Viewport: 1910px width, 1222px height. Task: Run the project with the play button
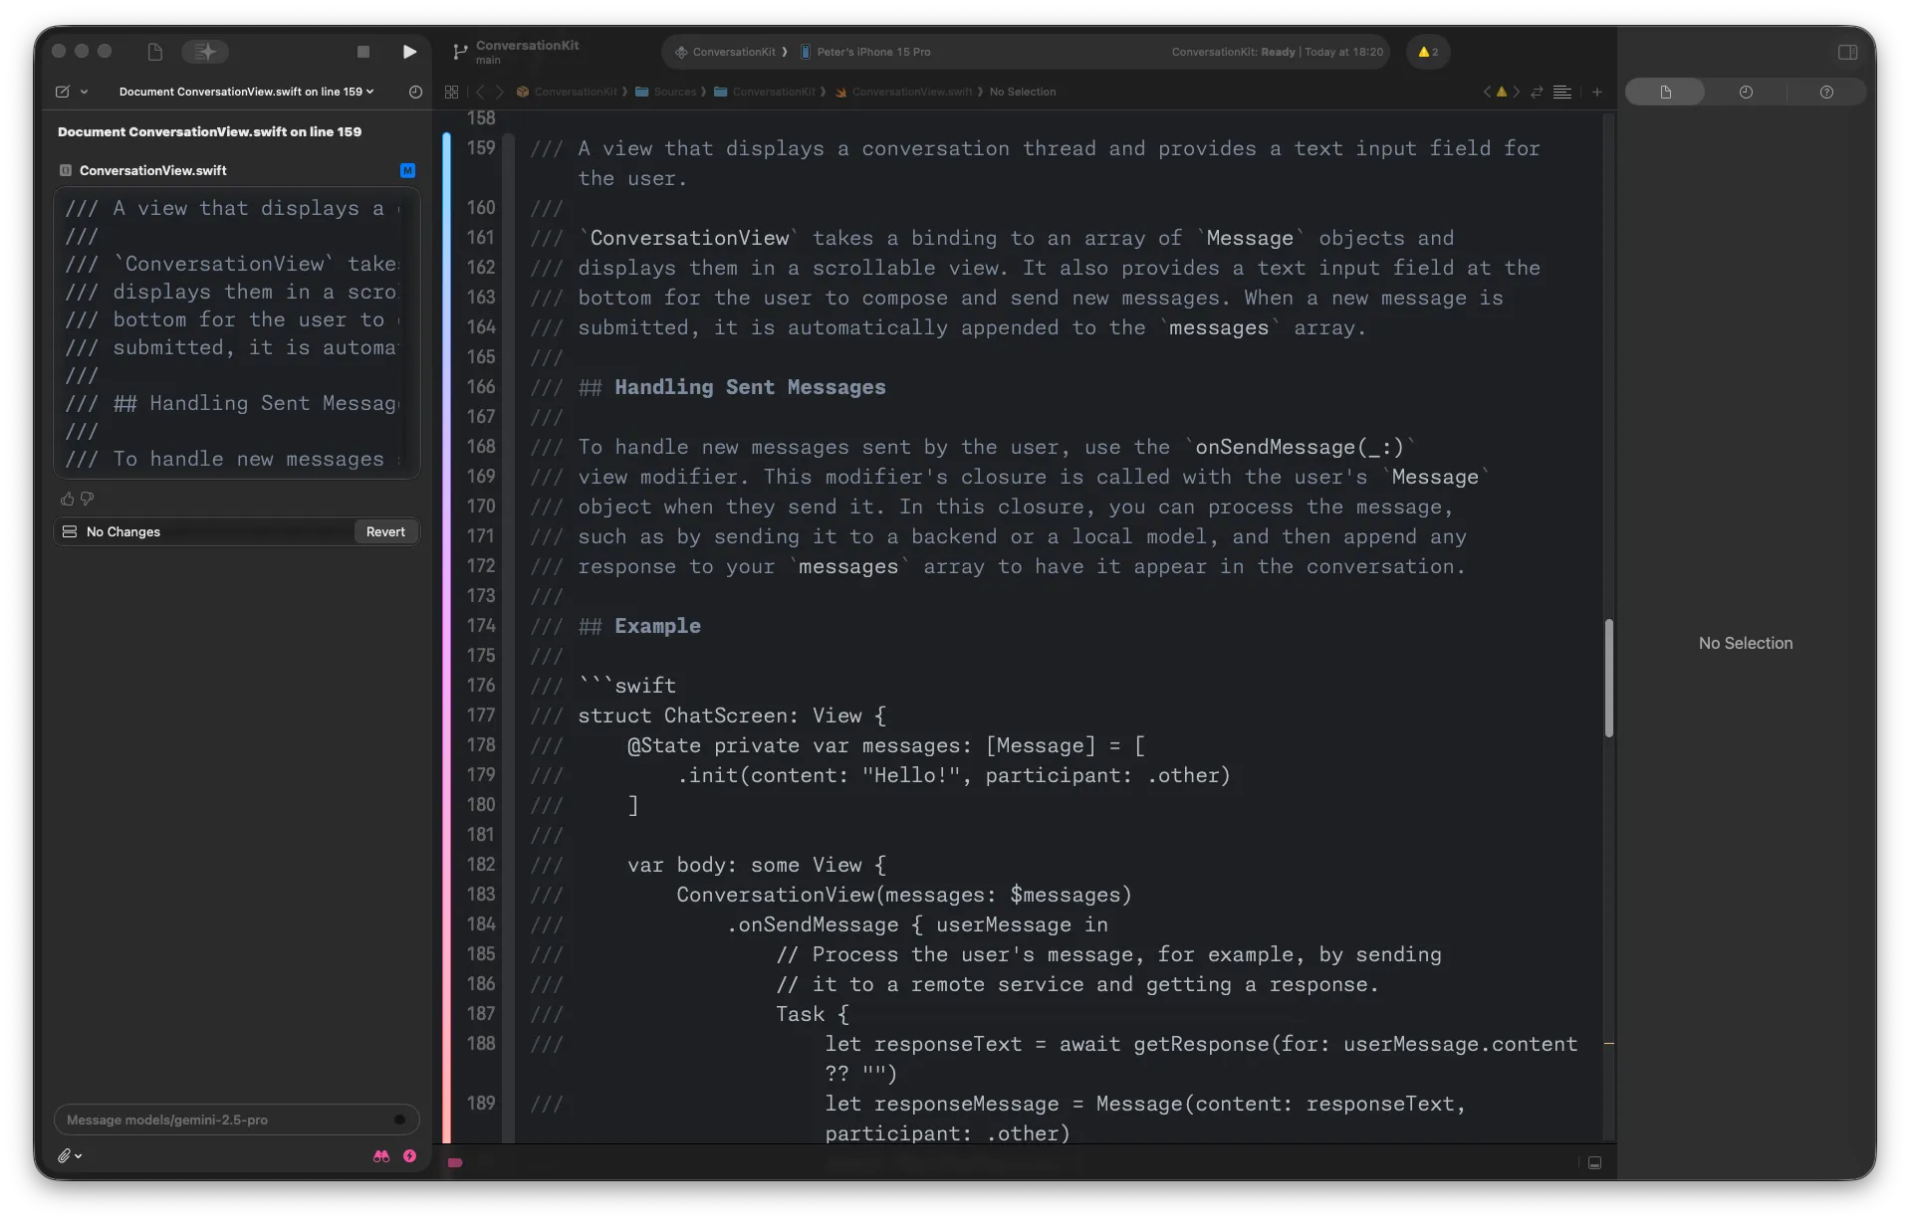coord(409,52)
